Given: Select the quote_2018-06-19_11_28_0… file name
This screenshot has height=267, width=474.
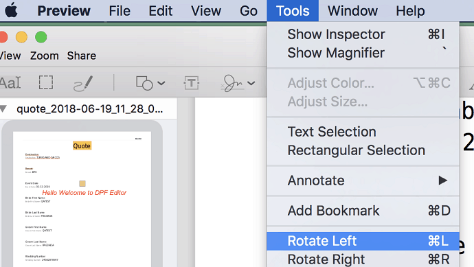Looking at the screenshot, I should tap(90, 109).
